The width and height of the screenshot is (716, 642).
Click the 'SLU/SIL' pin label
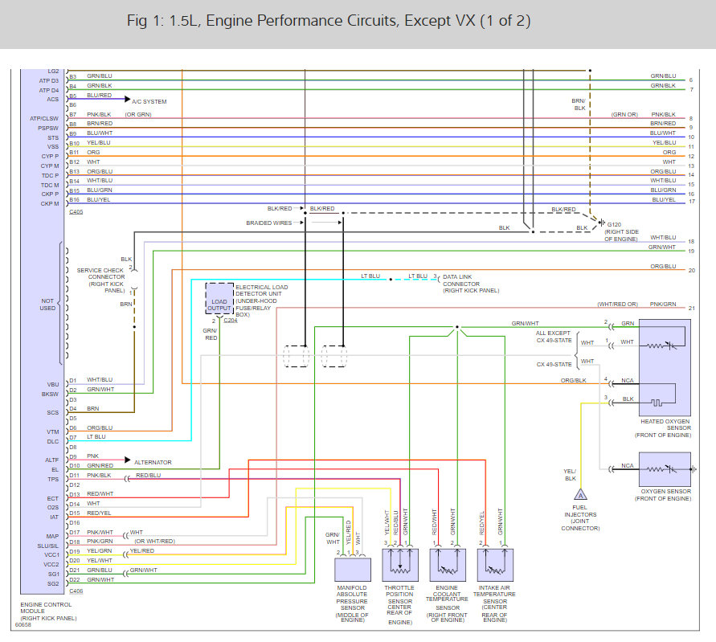(48, 546)
